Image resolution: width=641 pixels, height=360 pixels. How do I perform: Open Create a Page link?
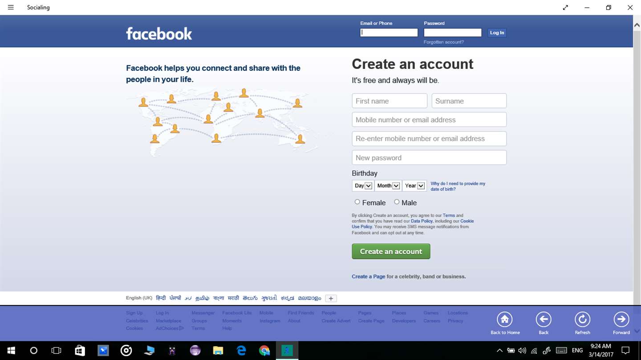(369, 276)
